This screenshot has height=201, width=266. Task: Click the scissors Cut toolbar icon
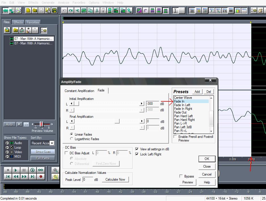click(x=97, y=11)
